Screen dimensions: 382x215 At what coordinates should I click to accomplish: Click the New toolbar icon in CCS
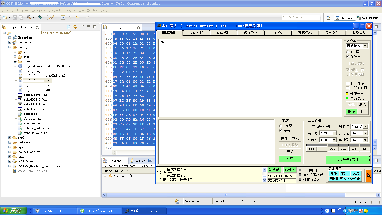tap(5, 17)
